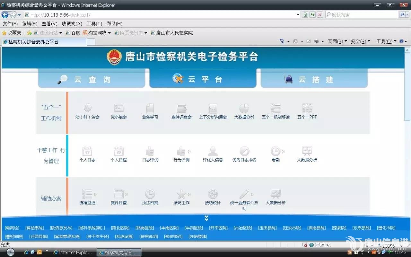Open the 页面(P) dropdown in command bar

(x=337, y=41)
